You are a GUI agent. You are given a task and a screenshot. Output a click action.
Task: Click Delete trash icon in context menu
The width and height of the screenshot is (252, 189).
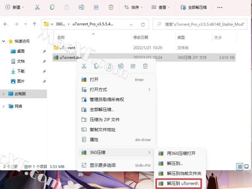click(145, 66)
